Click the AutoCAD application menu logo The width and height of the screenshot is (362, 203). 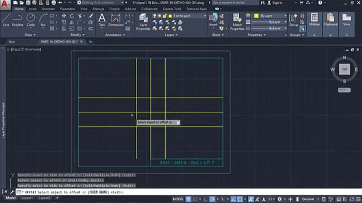5,5
